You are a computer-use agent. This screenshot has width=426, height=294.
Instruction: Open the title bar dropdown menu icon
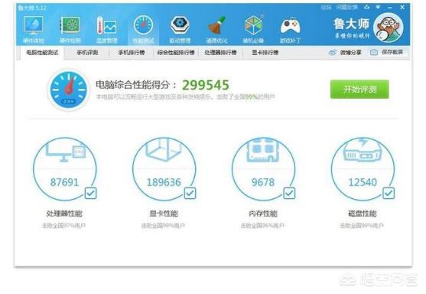click(378, 8)
